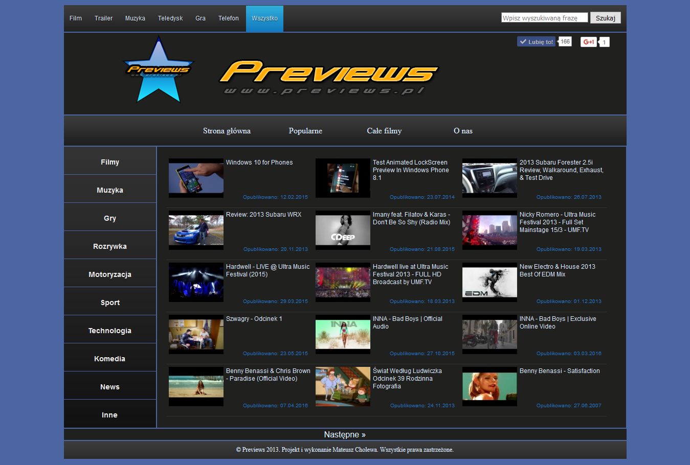Choose the Sport sidebar category
This screenshot has height=465, width=690.
coord(110,302)
